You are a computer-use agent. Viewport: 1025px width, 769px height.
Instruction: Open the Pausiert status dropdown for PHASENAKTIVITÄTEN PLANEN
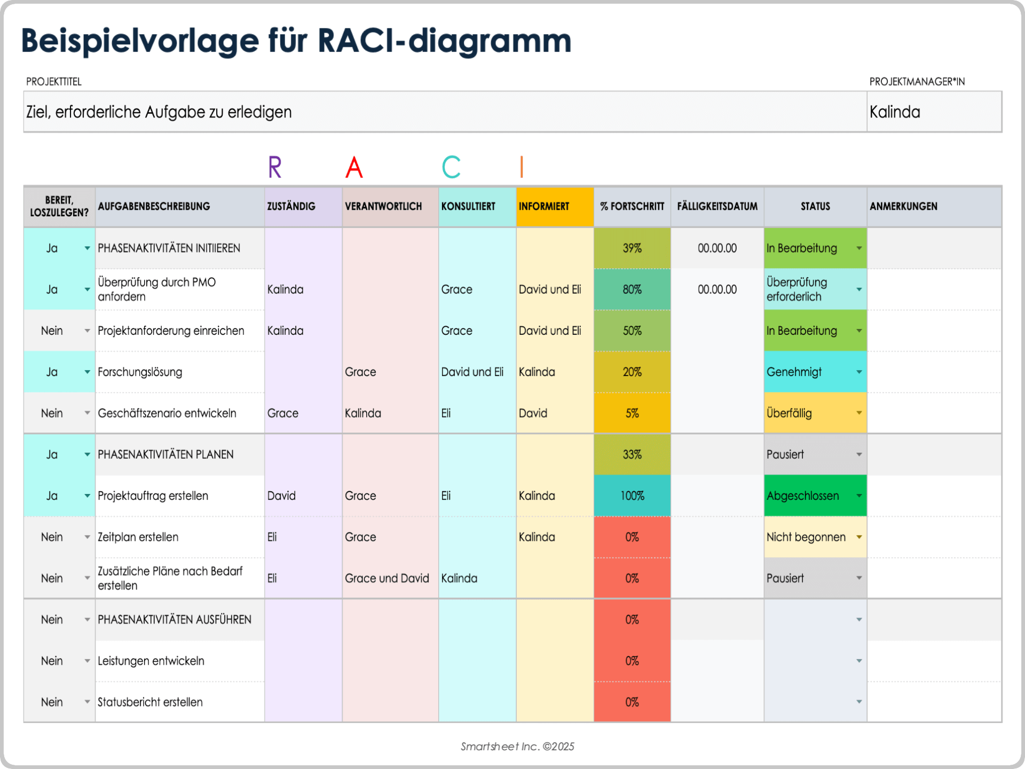859,454
